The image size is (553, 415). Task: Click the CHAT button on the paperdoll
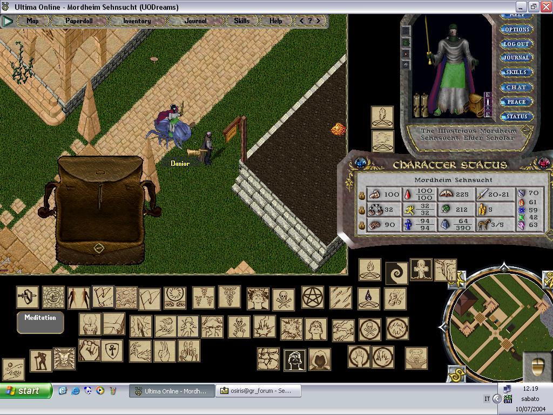pos(517,87)
